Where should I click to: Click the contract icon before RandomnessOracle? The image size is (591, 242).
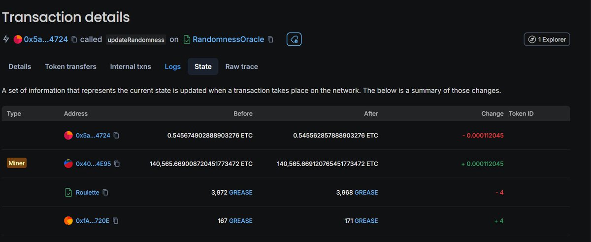tap(187, 39)
